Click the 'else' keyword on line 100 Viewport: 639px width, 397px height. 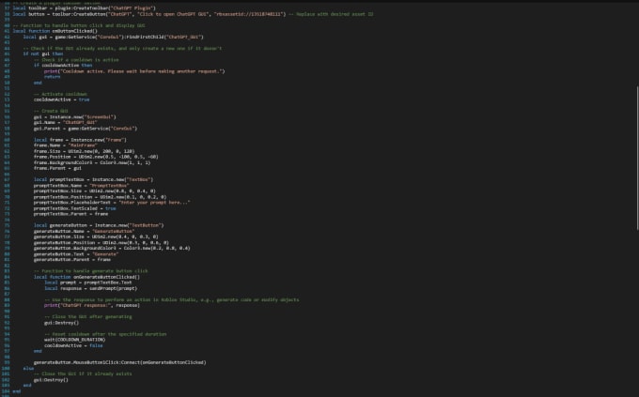[x=28, y=369]
